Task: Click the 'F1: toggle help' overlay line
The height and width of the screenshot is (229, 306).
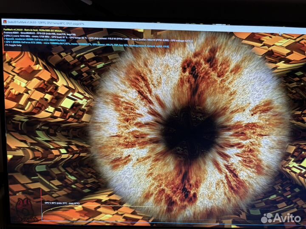Action: pos(14,45)
